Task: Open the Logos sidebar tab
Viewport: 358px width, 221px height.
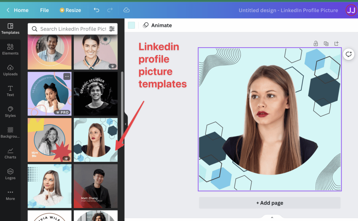Action: tap(10, 174)
